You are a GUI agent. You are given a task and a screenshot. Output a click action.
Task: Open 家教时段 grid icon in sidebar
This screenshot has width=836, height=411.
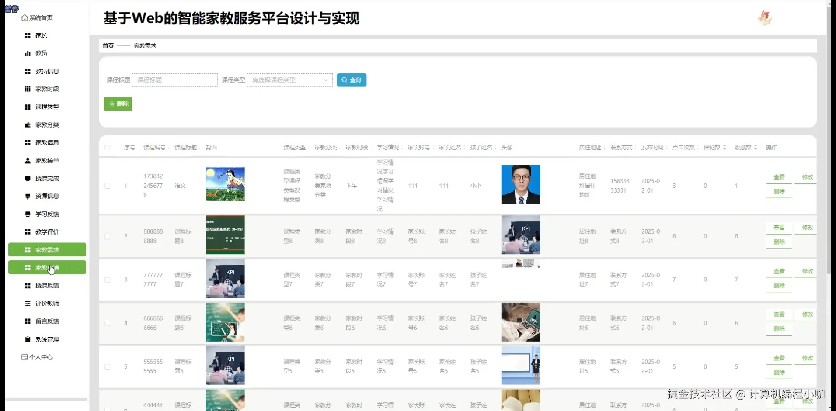pyautogui.click(x=27, y=89)
